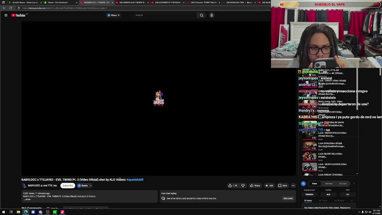The image size is (382, 215).
Task: Click the live chat replay icon
Action: coord(163,198)
